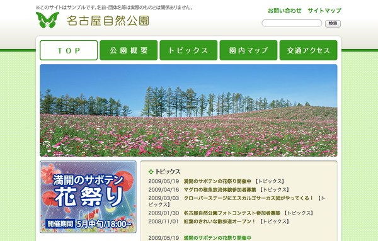The image size is (378, 241).
Task: Open the 交通アクセス navigation tab
Action: click(x=308, y=50)
